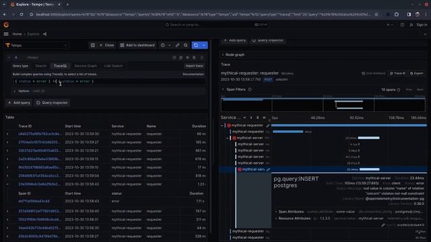431x242 pixels.
Task: Expand the Node graph section
Action: 233,55
